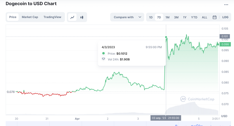
Task: Set the range to 1M
Action: [x=167, y=17]
